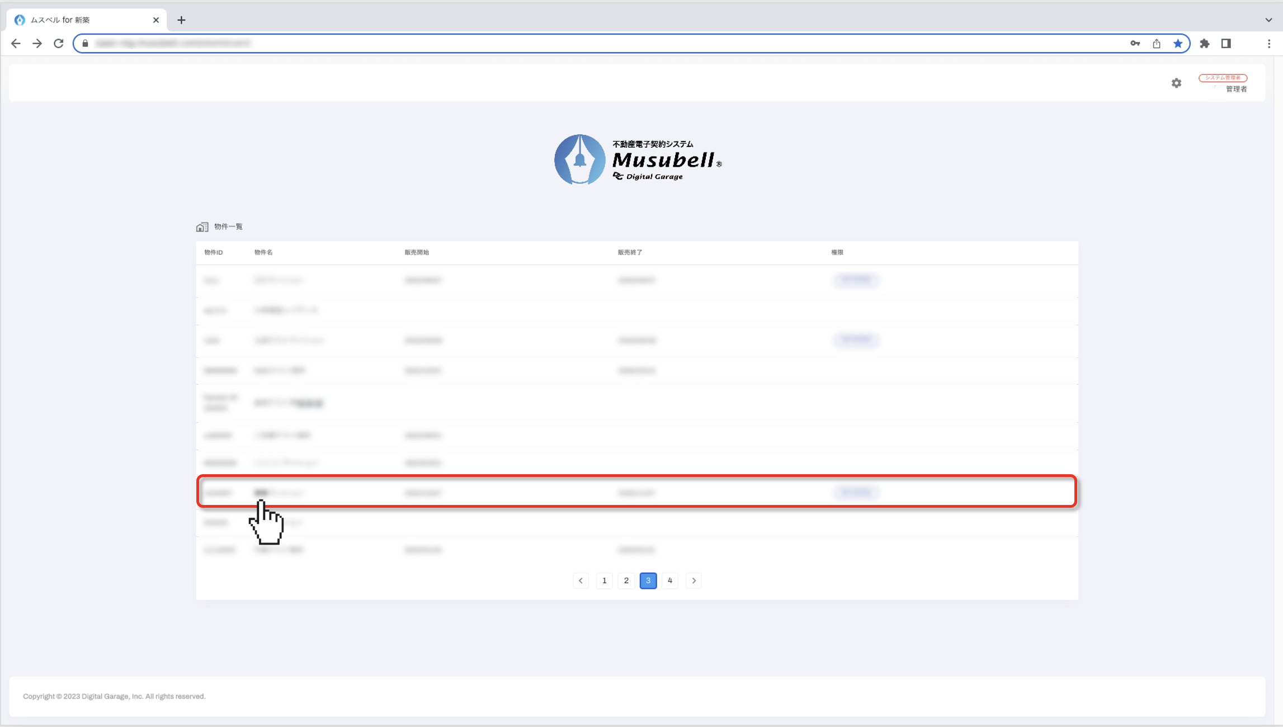The height and width of the screenshot is (727, 1283).
Task: Click the password key icon
Action: [x=1135, y=44]
